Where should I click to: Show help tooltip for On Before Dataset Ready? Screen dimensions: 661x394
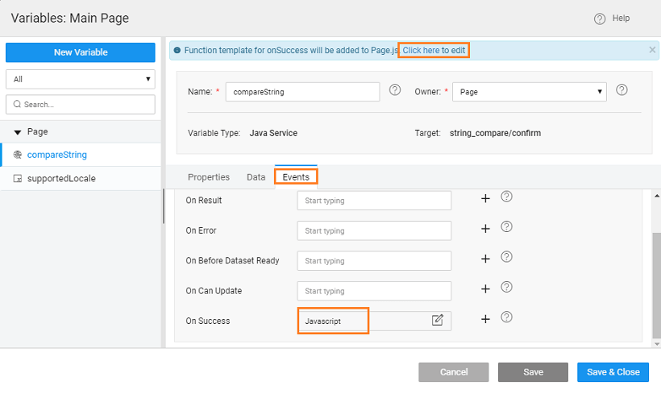507,257
